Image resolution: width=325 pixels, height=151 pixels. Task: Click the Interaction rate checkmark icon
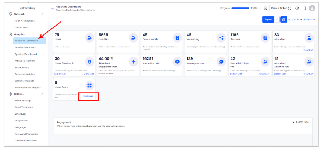click(177, 62)
